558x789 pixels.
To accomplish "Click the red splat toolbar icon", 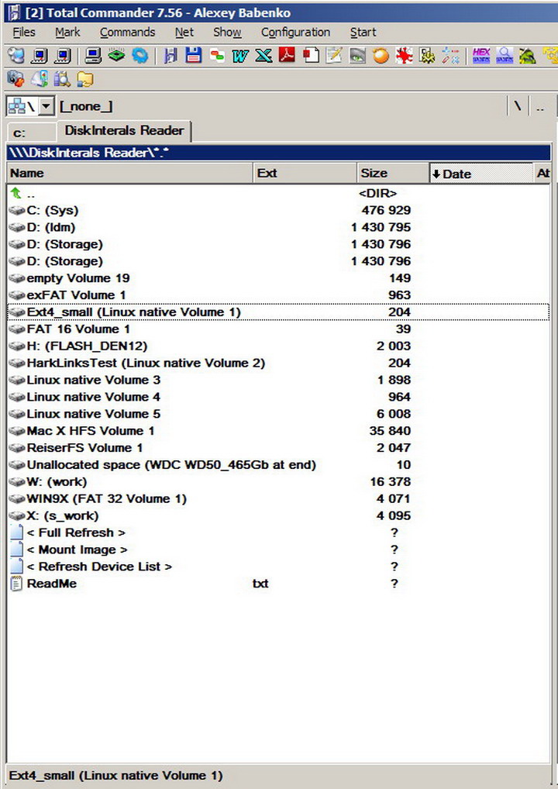I will pos(404,55).
